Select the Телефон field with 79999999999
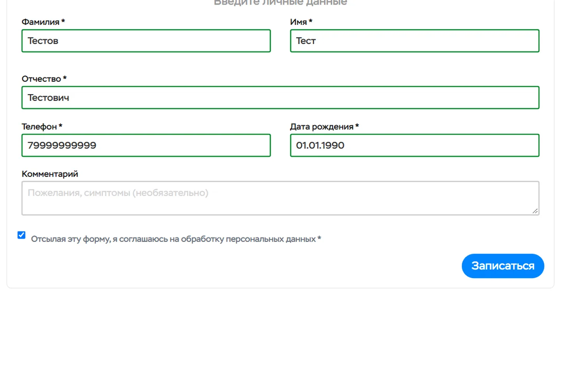 tap(146, 145)
